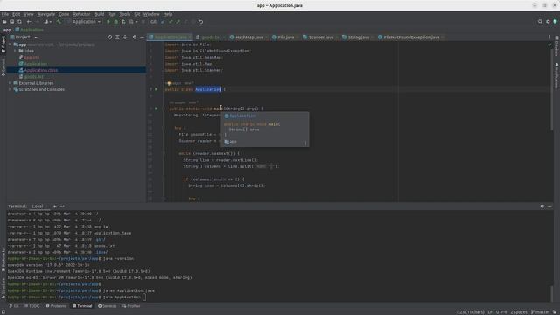Click the Save All toolbar icon
This screenshot has height=315, width=560.
pyautogui.click(x=11, y=22)
